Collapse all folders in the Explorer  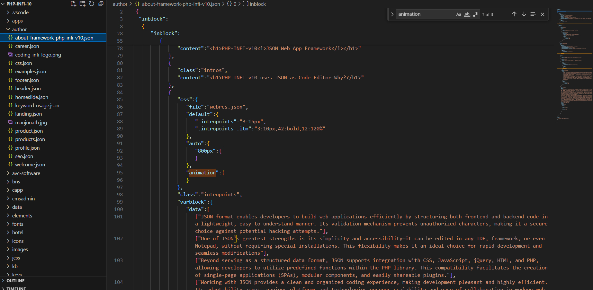coord(101,4)
